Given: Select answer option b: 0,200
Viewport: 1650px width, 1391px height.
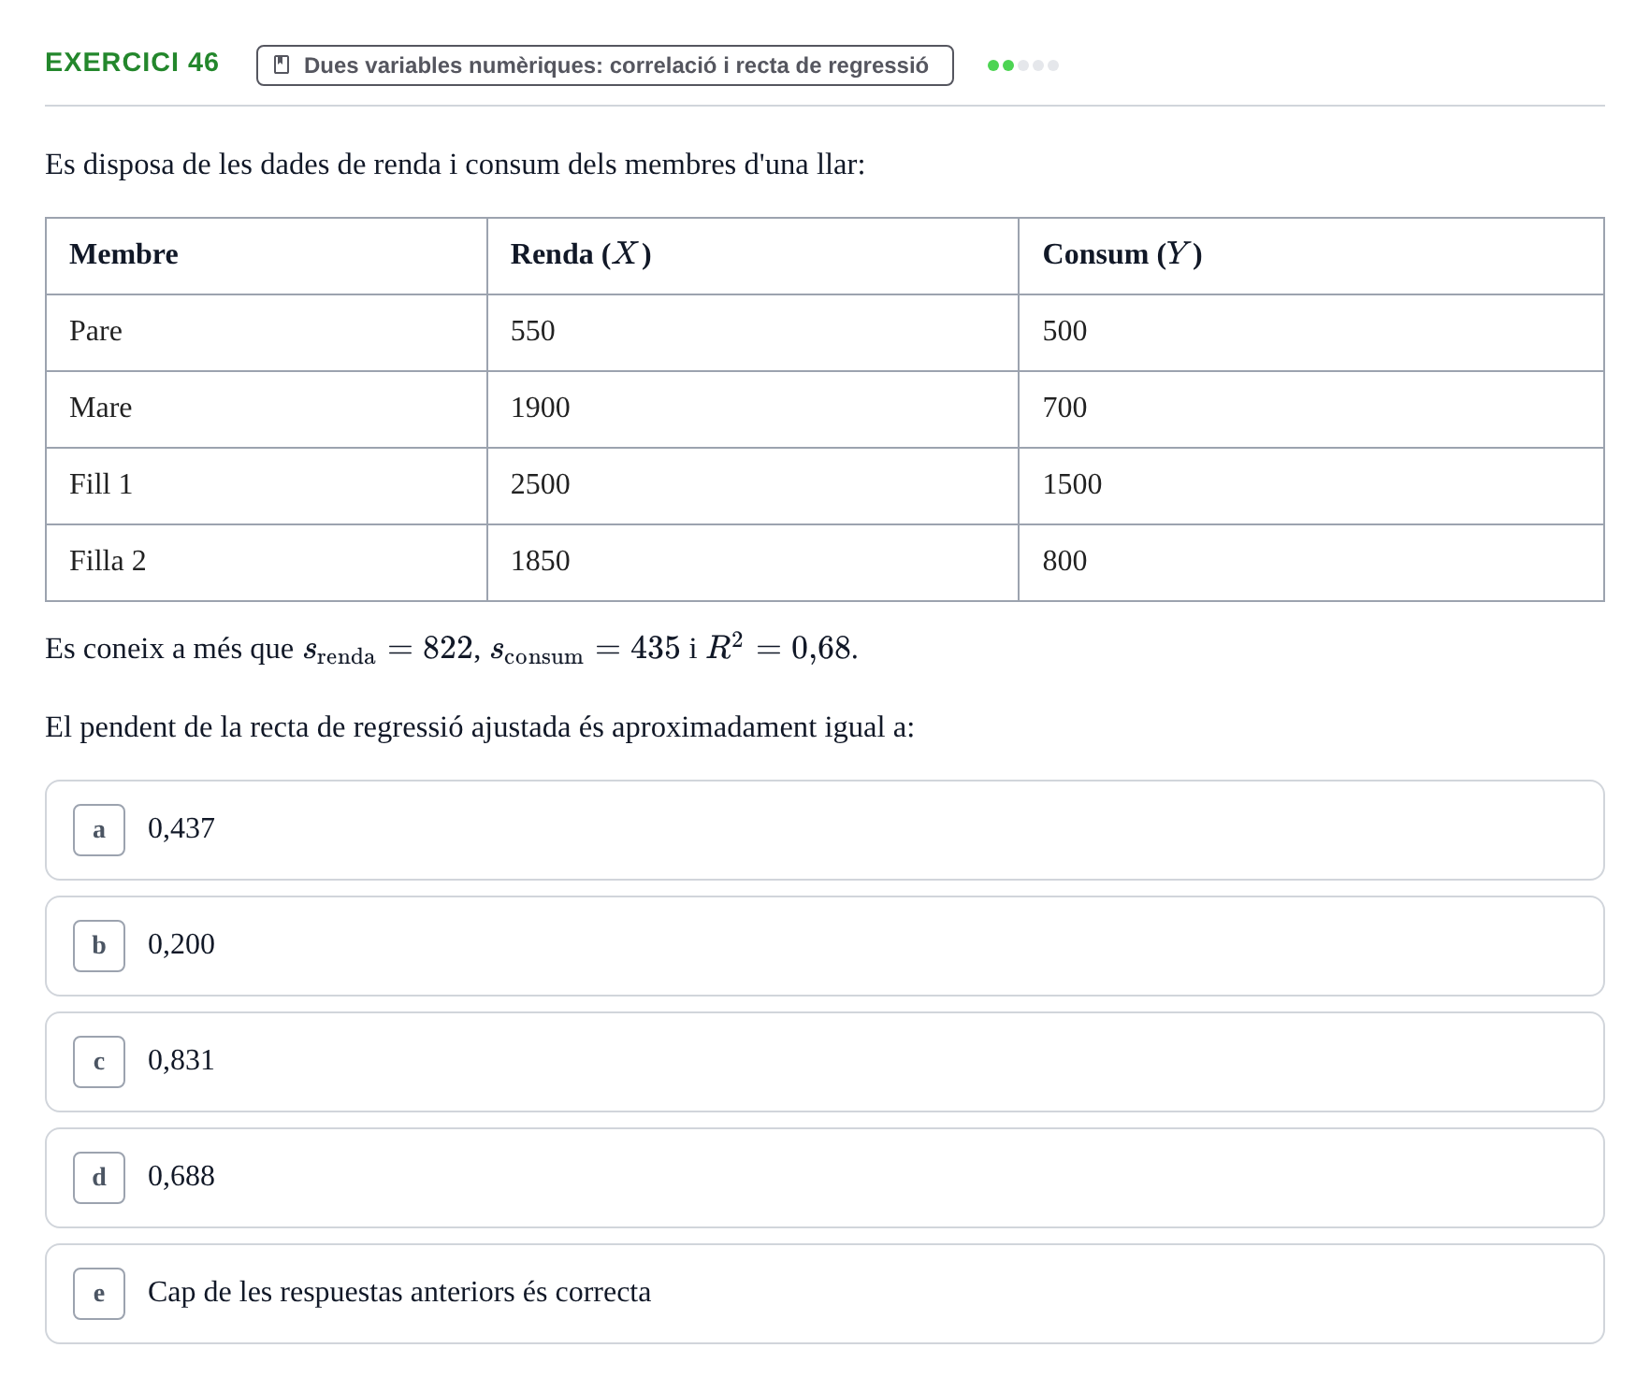Looking at the screenshot, I should pyautogui.click(x=824, y=946).
